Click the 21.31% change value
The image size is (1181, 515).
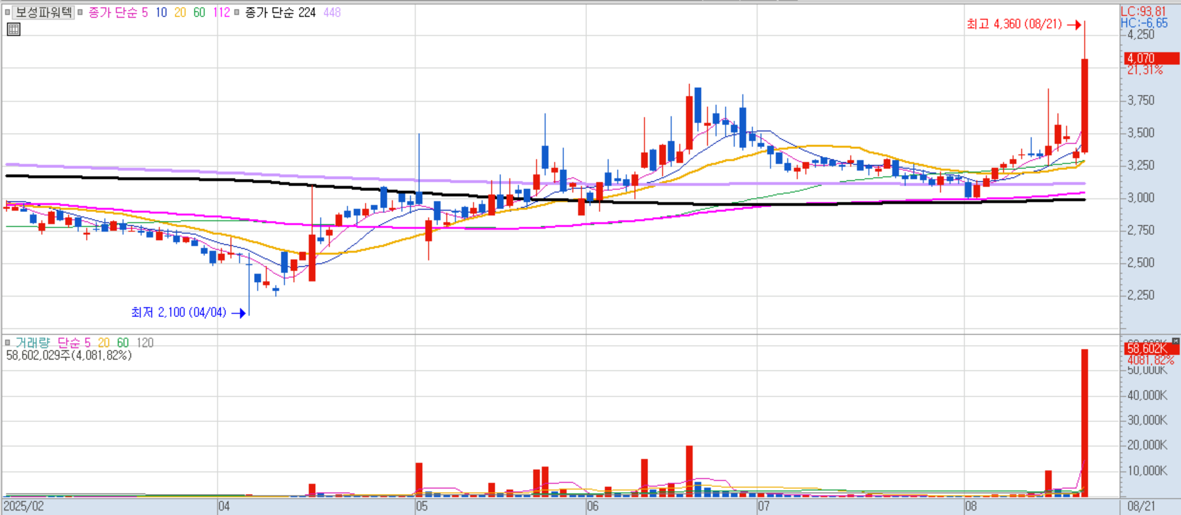coord(1145,70)
